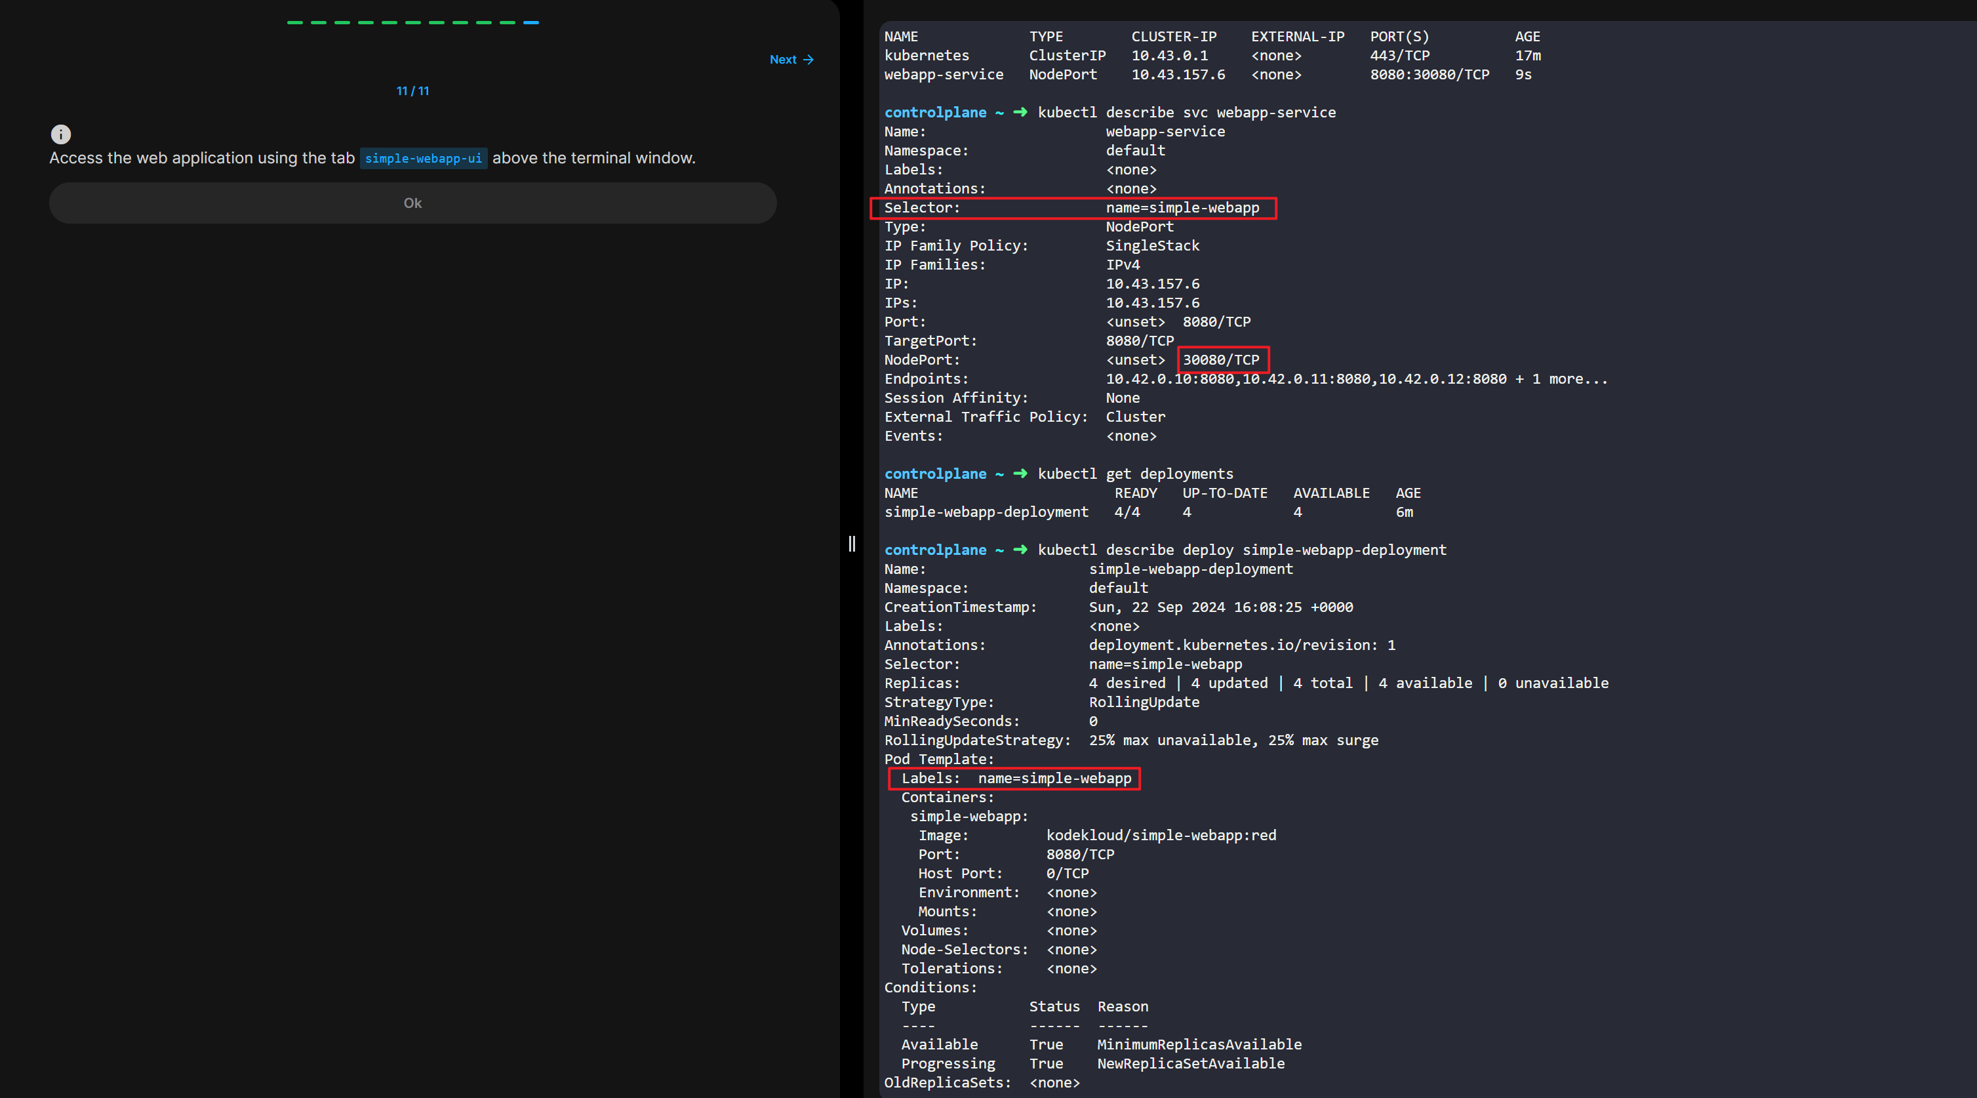Image resolution: width=1977 pixels, height=1098 pixels.
Task: Click the highlighted 30080/TCP NodePort value
Action: [1221, 359]
